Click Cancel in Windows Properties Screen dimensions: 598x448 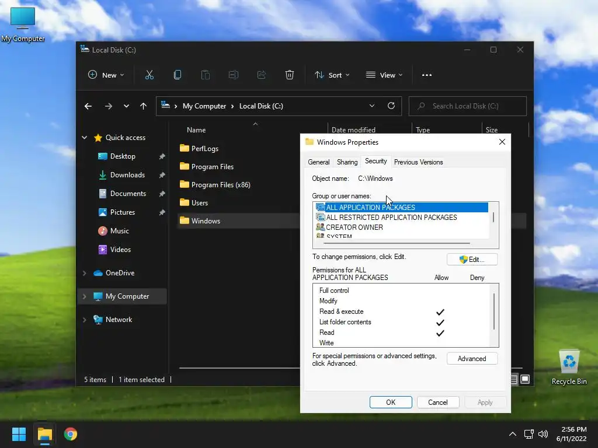click(438, 402)
